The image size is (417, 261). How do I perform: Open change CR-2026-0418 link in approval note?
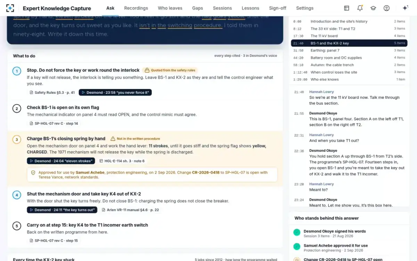(x=206, y=172)
